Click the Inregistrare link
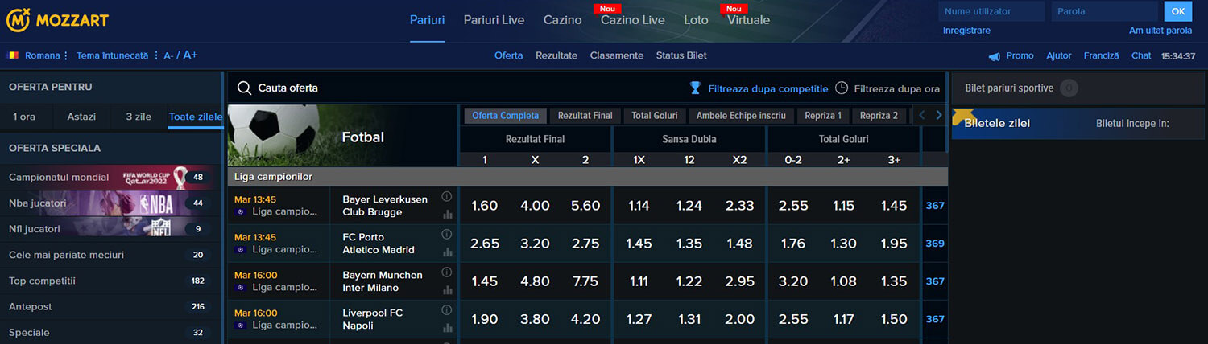The height and width of the screenshot is (344, 1208). coord(966,31)
